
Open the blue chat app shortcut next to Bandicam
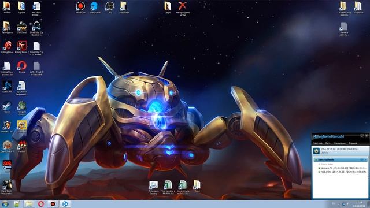point(95,8)
